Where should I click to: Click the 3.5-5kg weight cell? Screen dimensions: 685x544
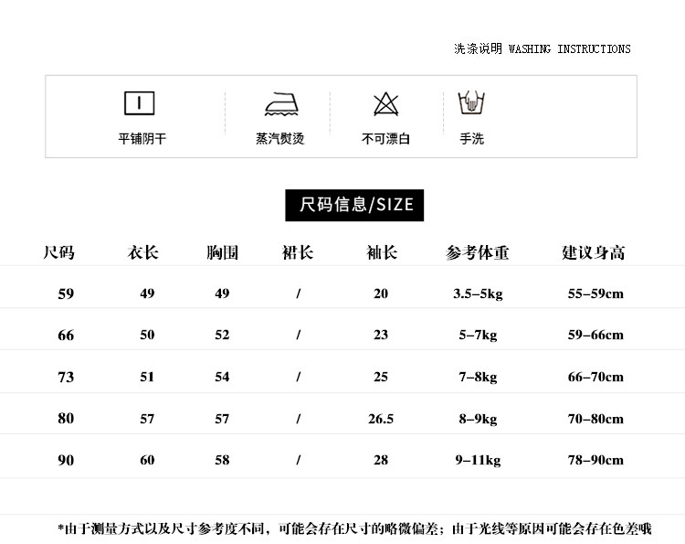coord(478,293)
